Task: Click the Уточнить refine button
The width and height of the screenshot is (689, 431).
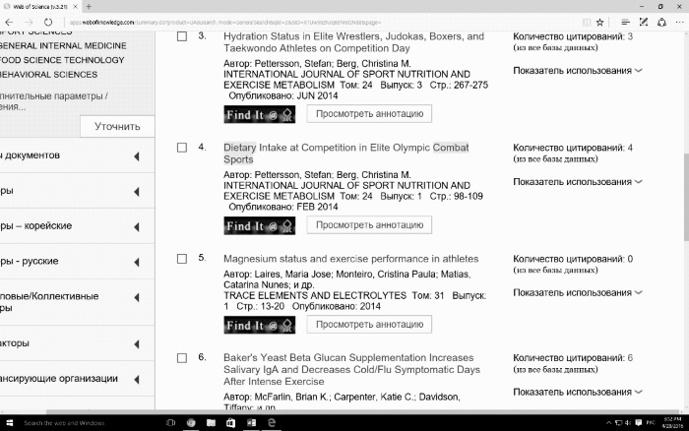Action: [x=117, y=127]
